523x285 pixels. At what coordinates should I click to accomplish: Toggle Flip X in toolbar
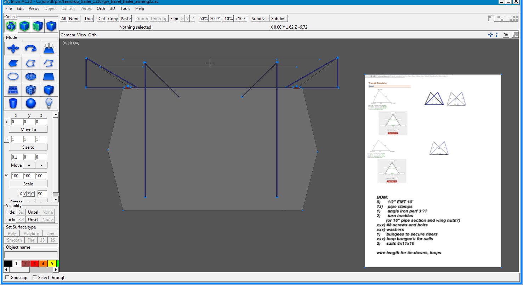pyautogui.click(x=182, y=19)
